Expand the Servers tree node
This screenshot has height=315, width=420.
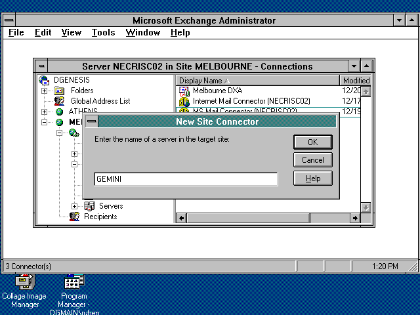(x=74, y=206)
